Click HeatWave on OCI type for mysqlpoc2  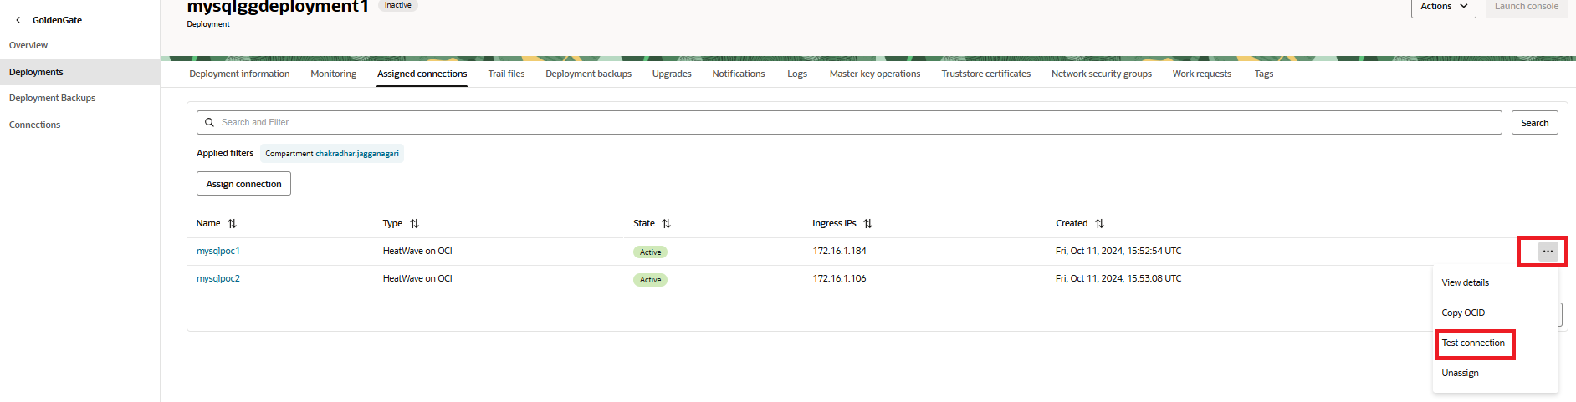[417, 278]
